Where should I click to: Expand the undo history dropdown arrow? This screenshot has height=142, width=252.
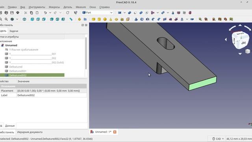pyautogui.click(x=50, y=13)
